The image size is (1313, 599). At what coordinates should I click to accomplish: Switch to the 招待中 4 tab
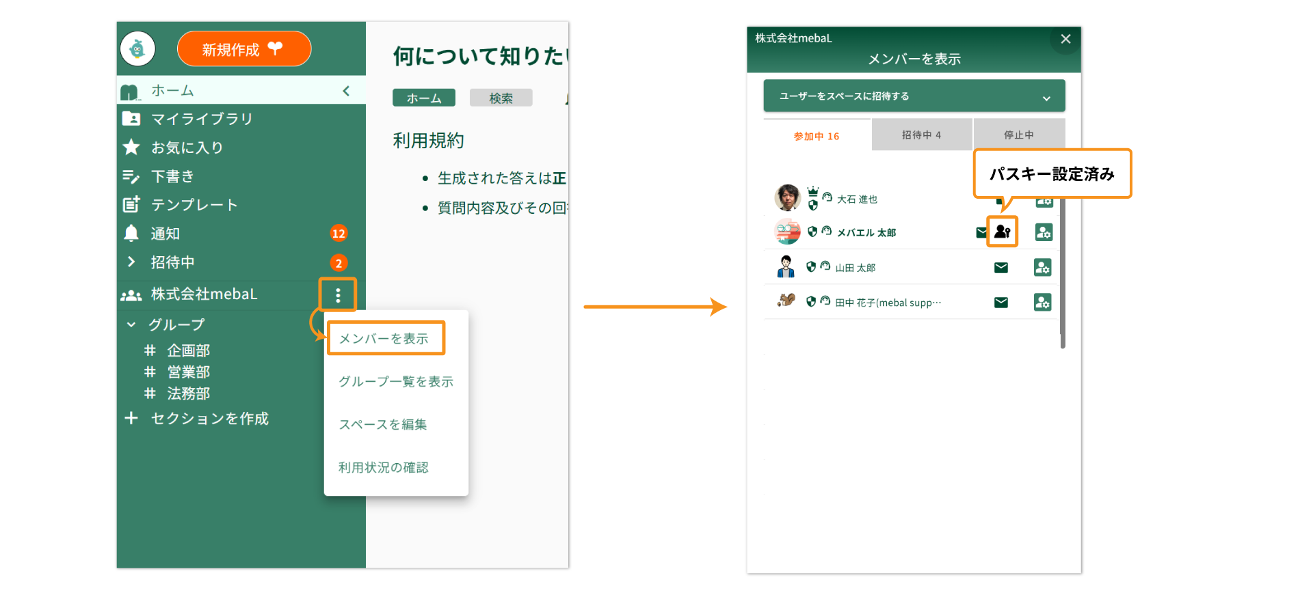pos(921,135)
